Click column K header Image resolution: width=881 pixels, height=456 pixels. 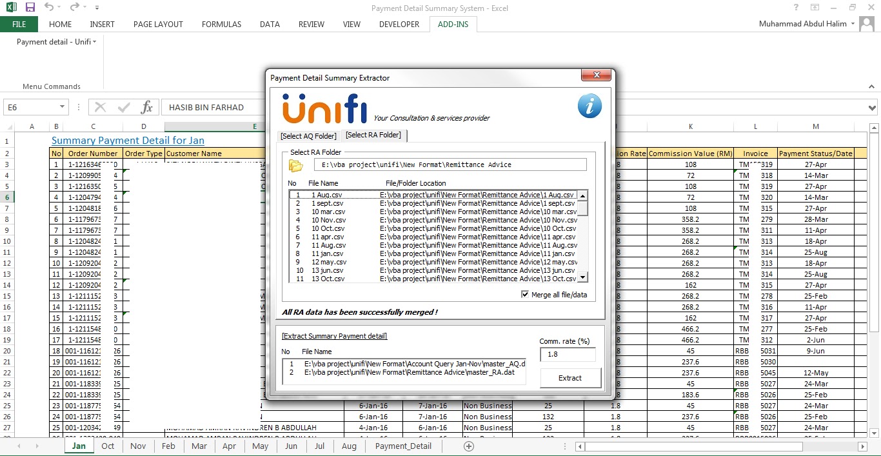(x=690, y=126)
